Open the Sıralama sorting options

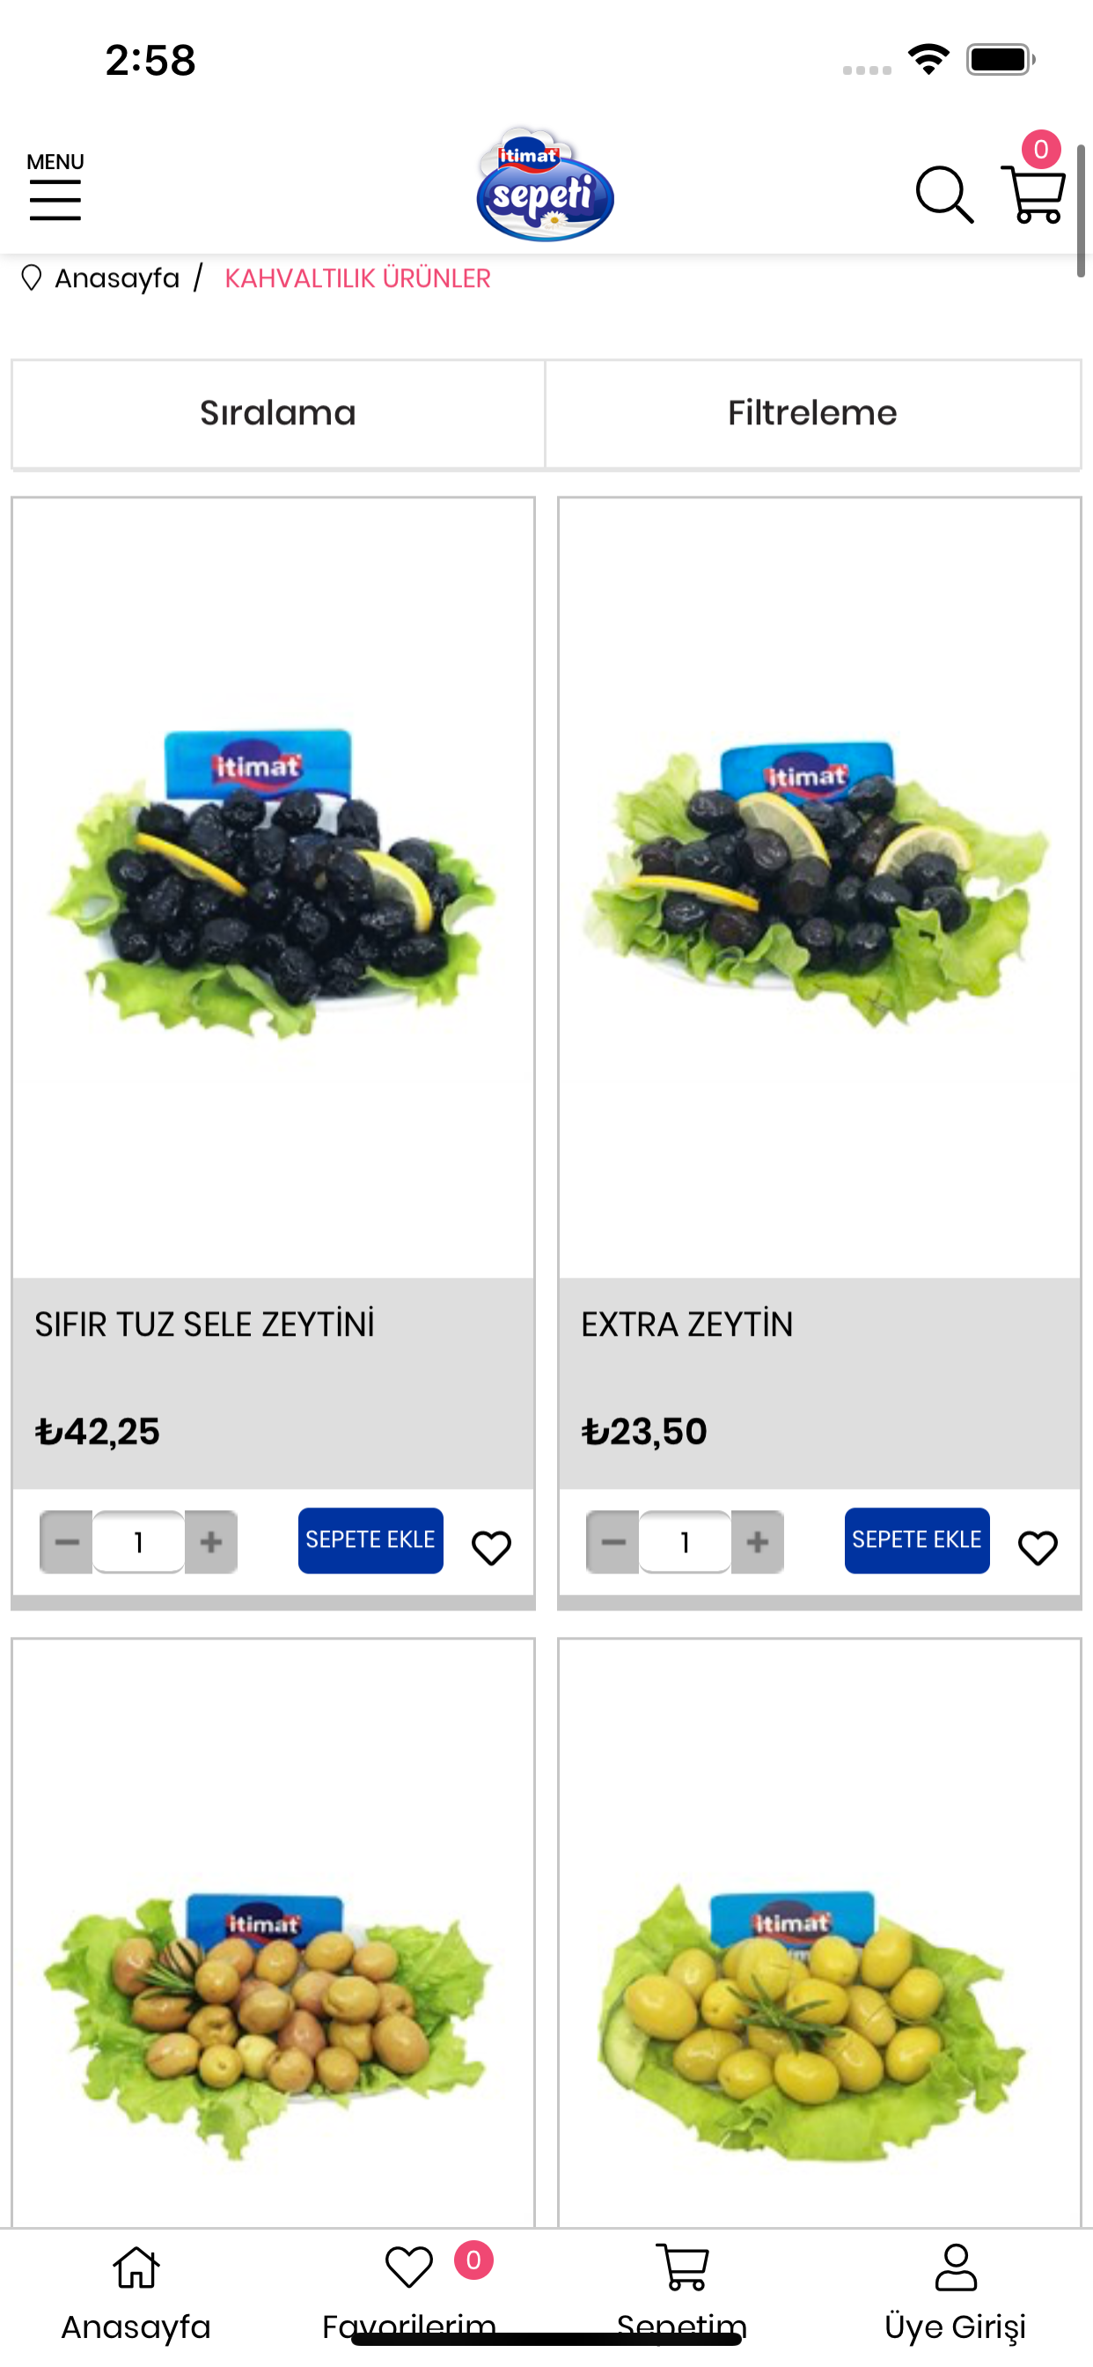pos(278,414)
